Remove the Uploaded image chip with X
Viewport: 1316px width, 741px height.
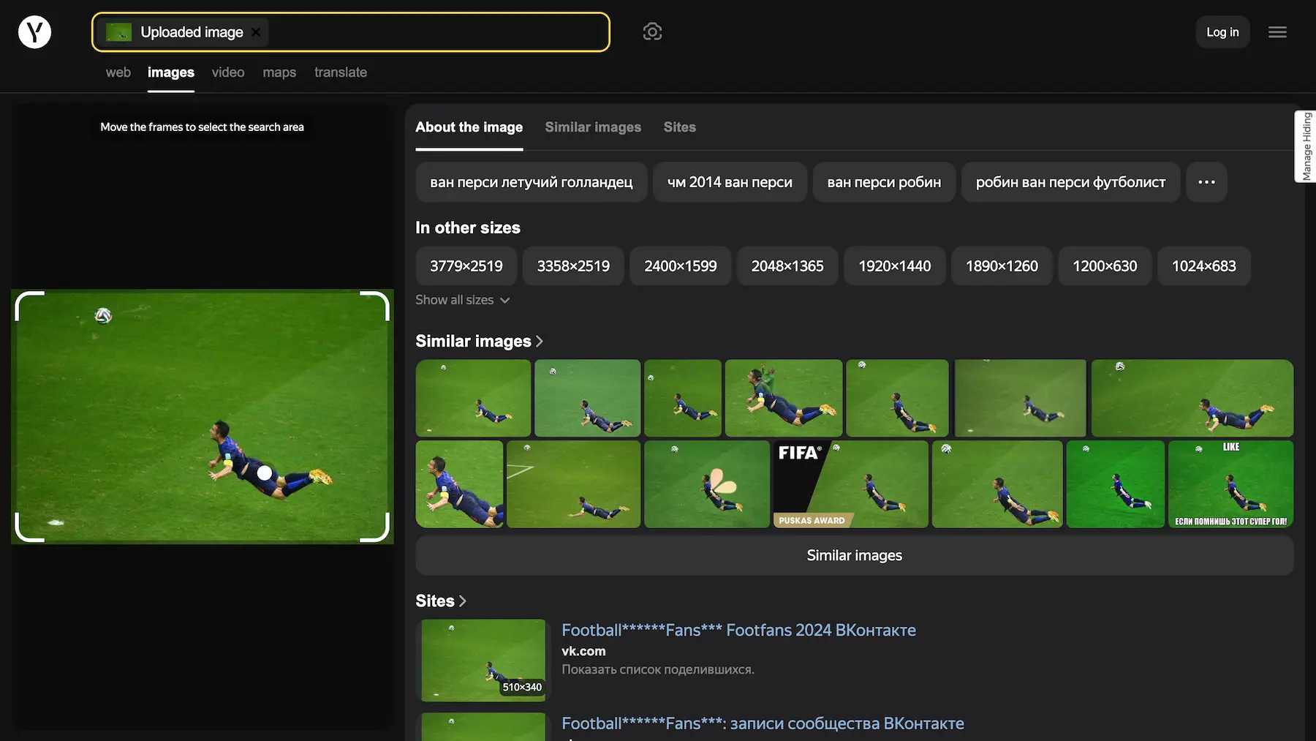256,32
